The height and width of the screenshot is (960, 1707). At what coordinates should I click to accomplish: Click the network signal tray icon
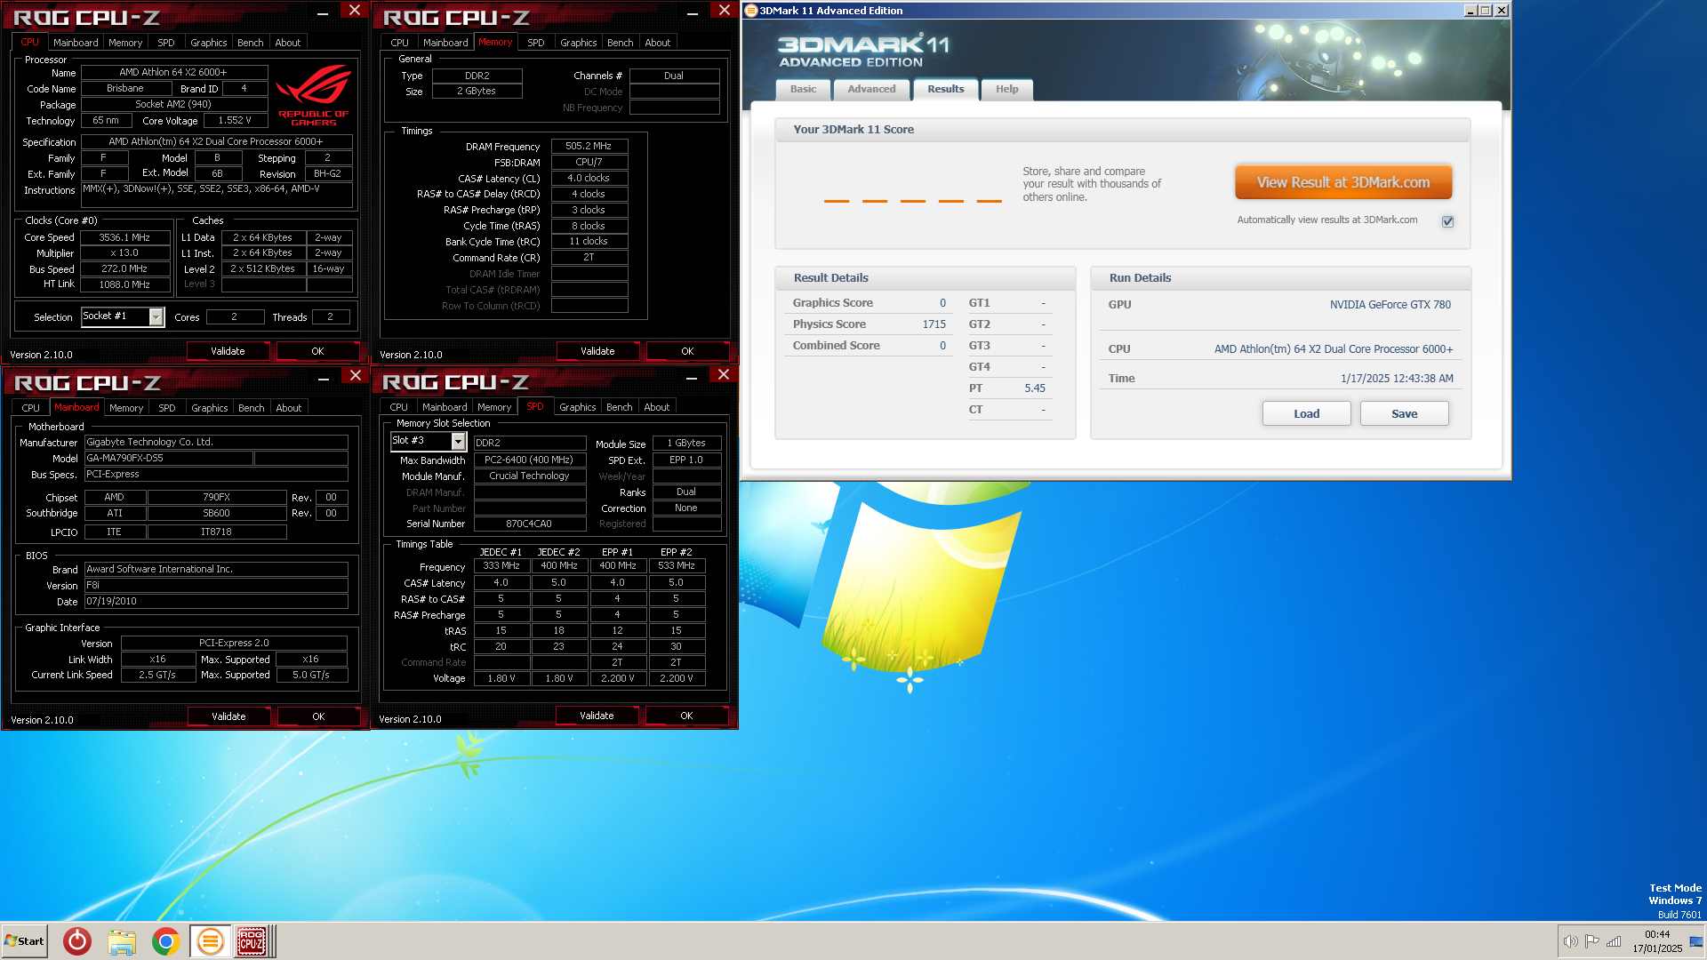pos(1614,941)
